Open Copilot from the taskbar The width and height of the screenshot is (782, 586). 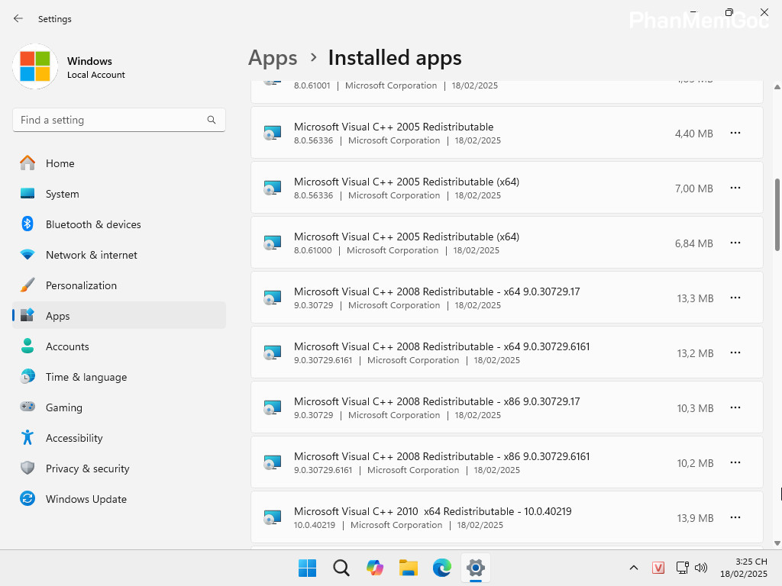375,568
